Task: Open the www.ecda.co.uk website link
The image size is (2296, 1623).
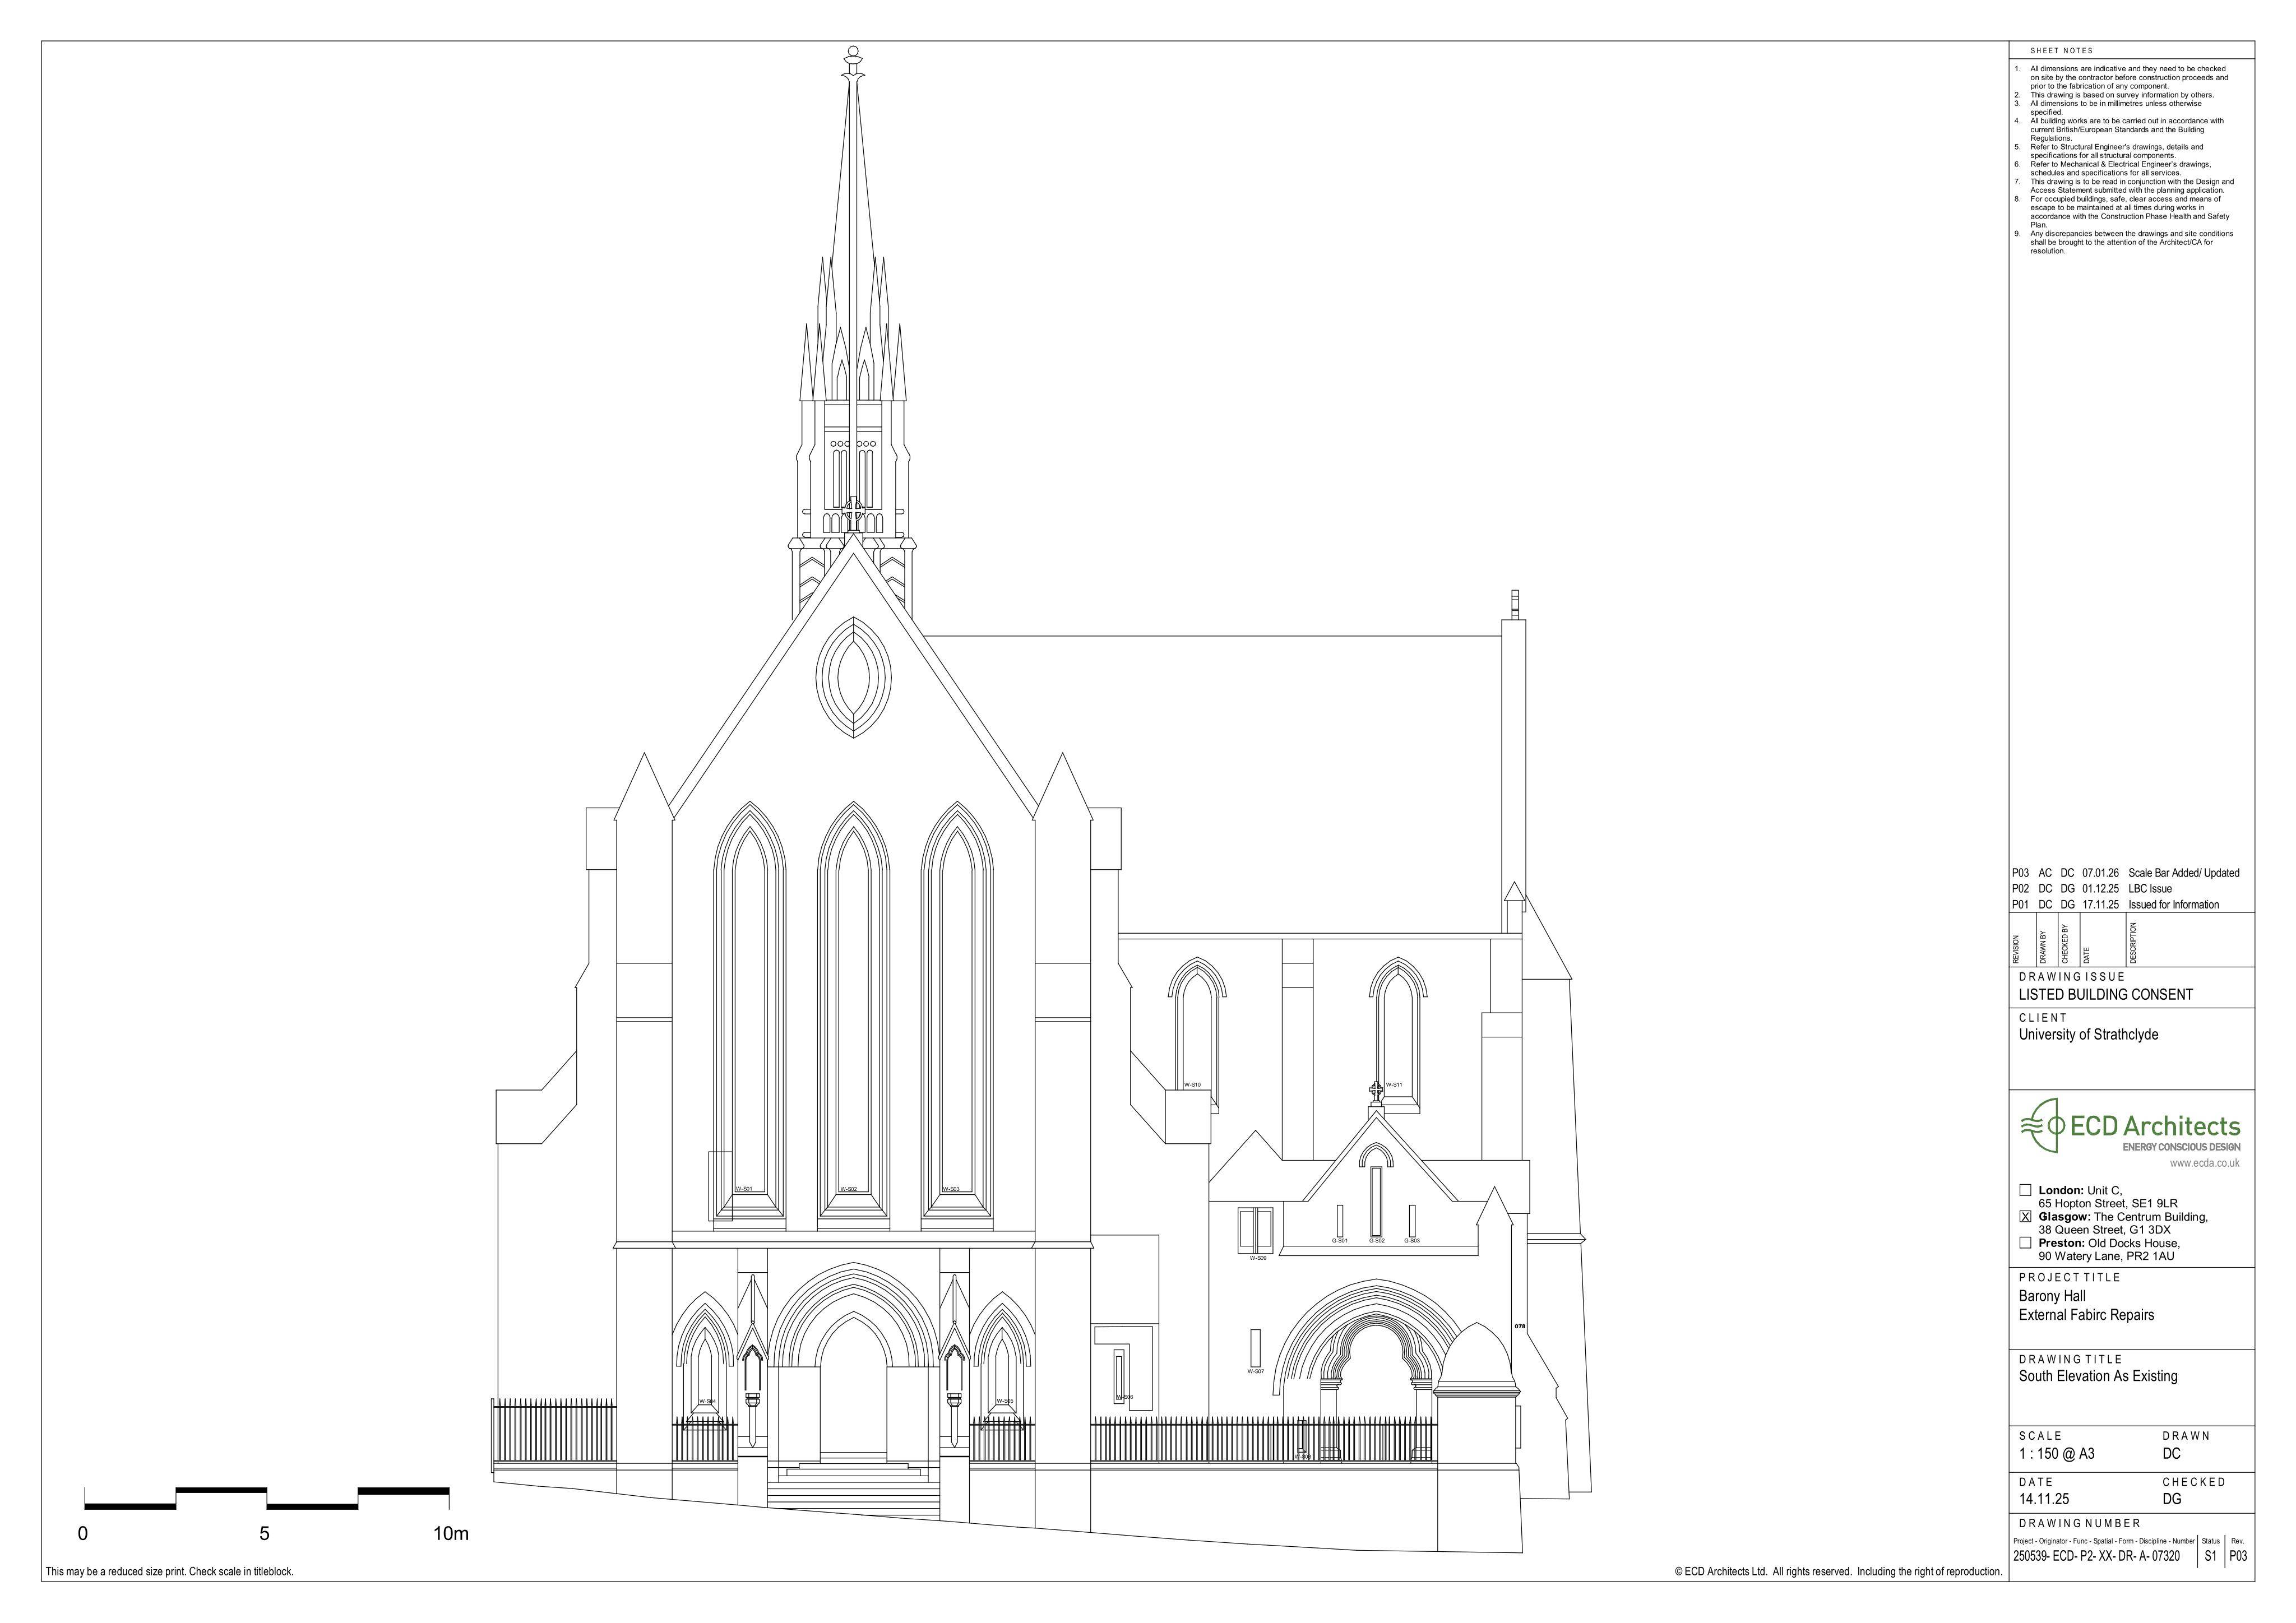Action: tap(2205, 1163)
